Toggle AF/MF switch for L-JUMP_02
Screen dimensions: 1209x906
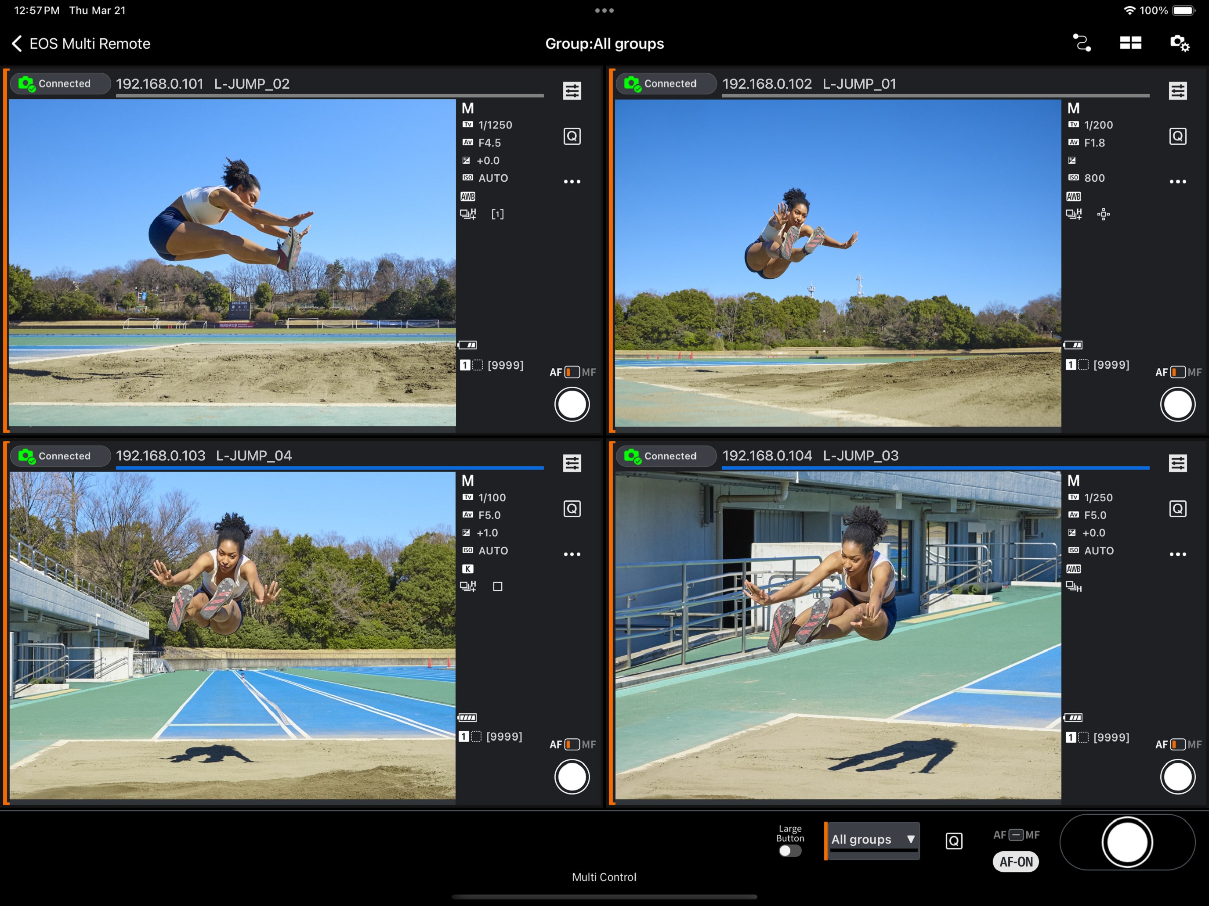coord(572,372)
